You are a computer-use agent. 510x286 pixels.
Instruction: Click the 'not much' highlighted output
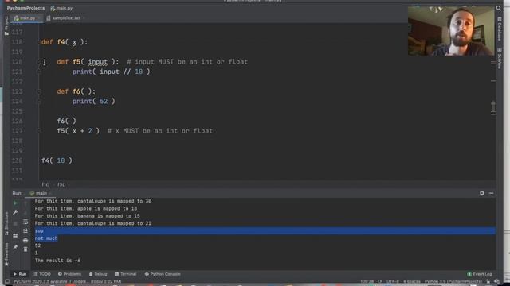pos(46,238)
